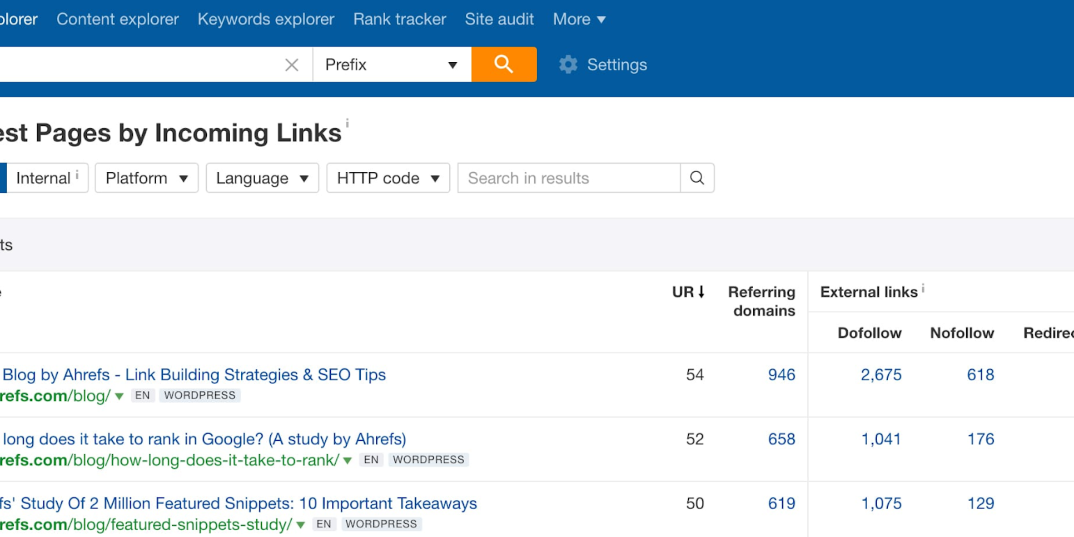
Task: Click the UR value 54
Action: [x=695, y=375]
